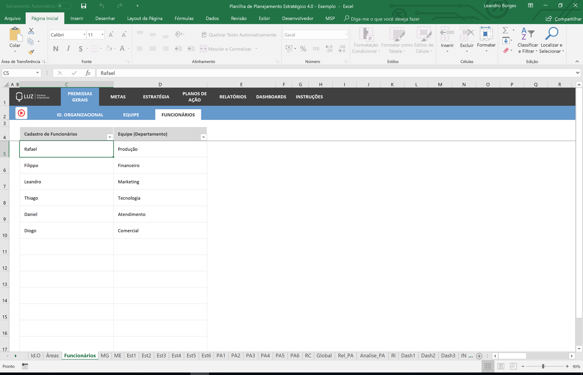Click the Save floppy disk icon

coord(83,6)
